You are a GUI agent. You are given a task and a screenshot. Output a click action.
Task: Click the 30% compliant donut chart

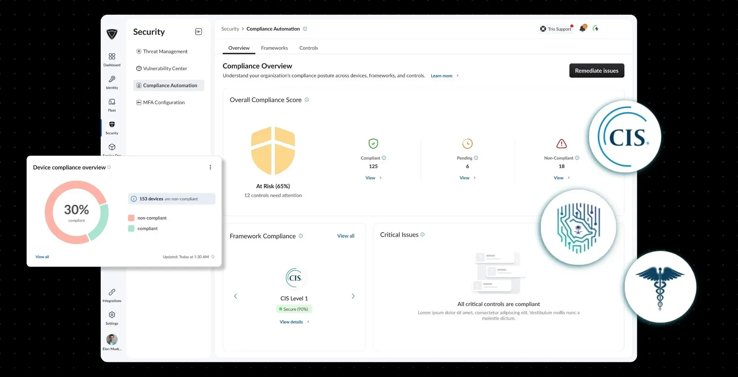[76, 212]
